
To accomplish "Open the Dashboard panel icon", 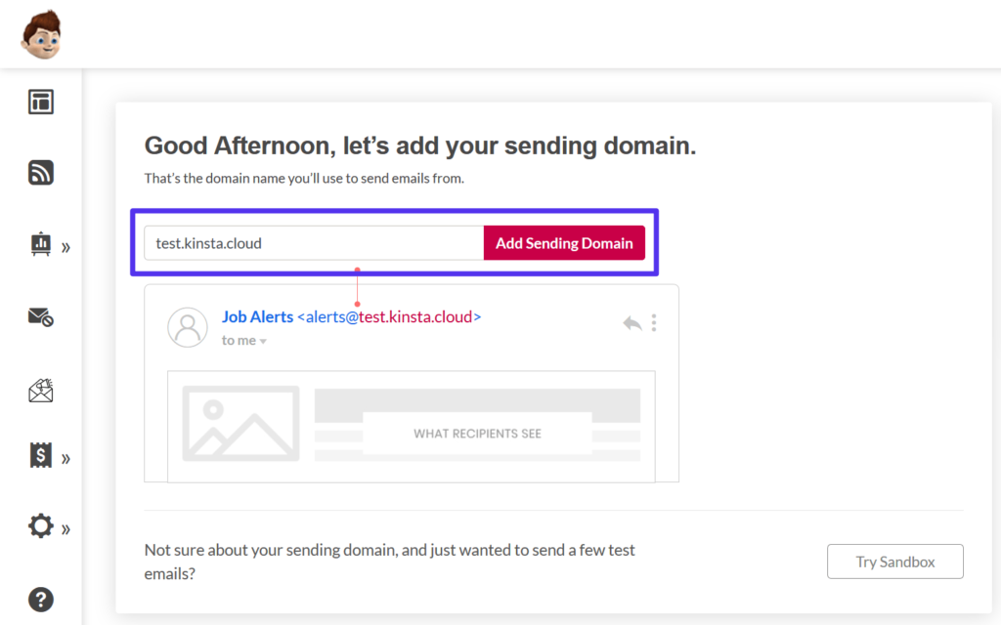I will coord(40,102).
